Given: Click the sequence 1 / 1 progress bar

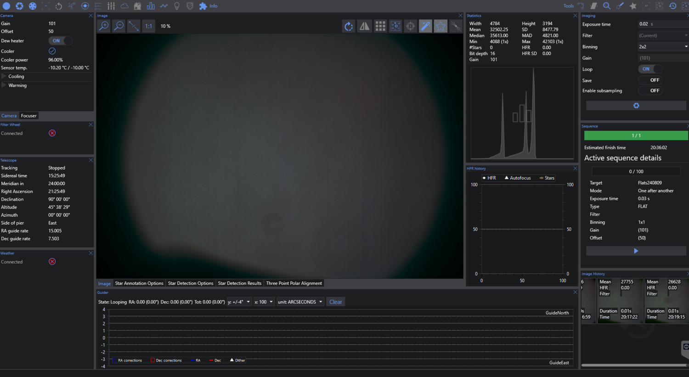Looking at the screenshot, I should [636, 135].
